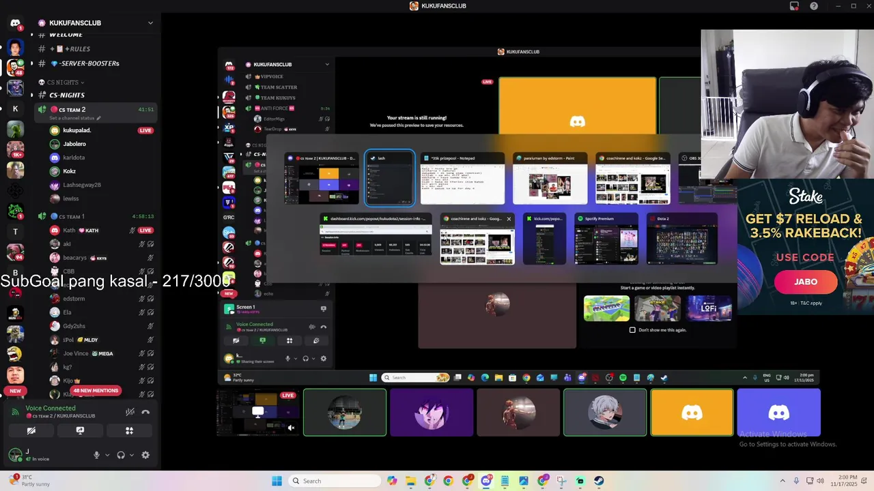Open notification bell in system tray
Screen dimensions: 874x491
click(865, 481)
